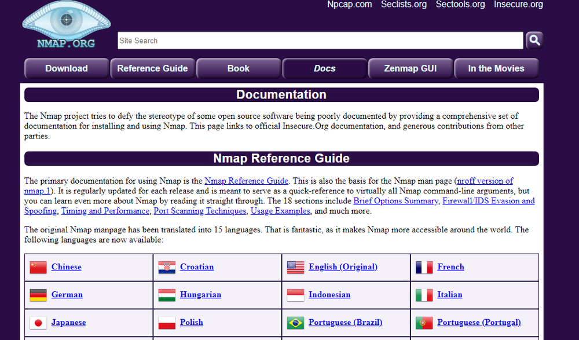The height and width of the screenshot is (340, 579).
Task: Click the Italian flag icon
Action: [424, 295]
